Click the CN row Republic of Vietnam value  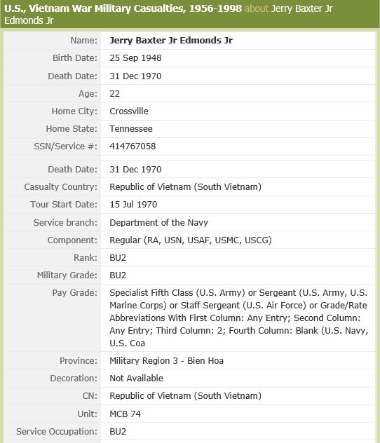(x=185, y=396)
